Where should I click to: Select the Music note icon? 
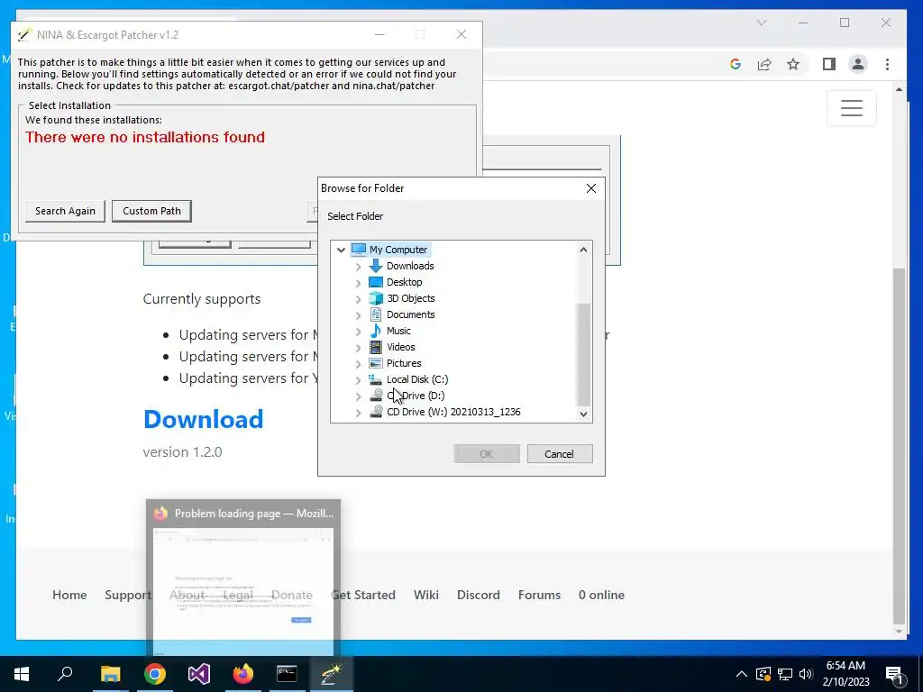tap(376, 331)
